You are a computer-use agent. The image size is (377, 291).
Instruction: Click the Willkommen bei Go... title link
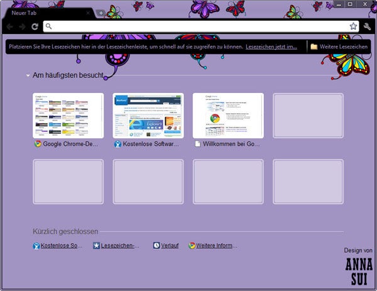point(231,144)
